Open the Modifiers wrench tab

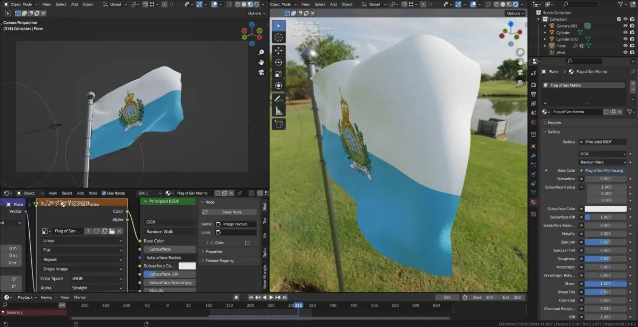[x=533, y=155]
